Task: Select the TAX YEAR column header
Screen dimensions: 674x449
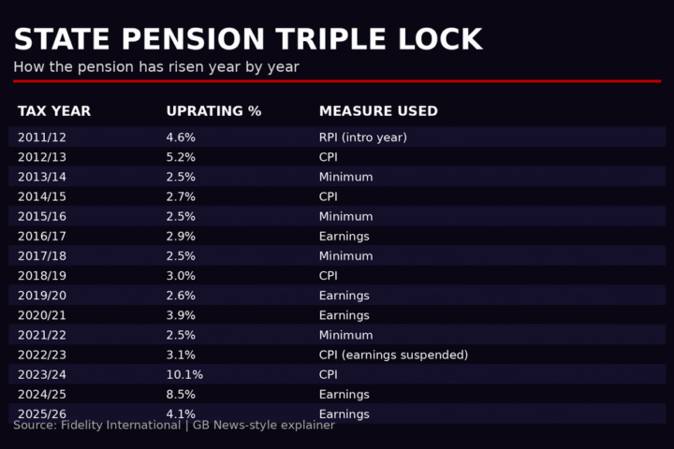Action: click(54, 111)
